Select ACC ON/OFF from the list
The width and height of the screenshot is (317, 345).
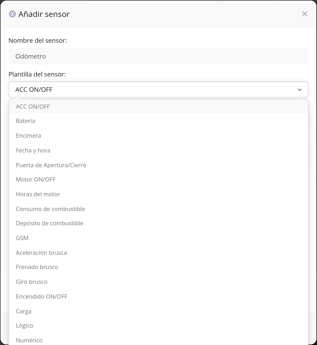[x=158, y=107]
